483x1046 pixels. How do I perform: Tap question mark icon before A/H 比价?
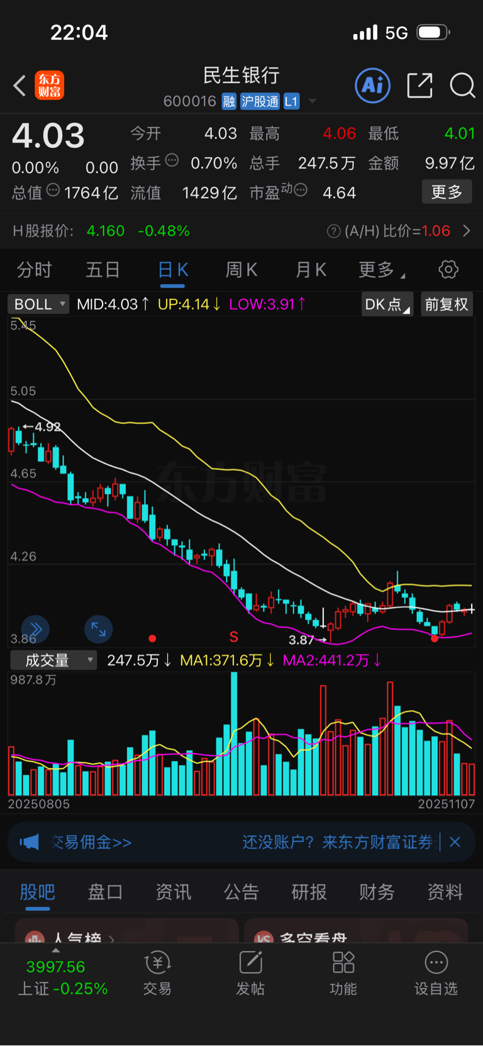[x=334, y=231]
